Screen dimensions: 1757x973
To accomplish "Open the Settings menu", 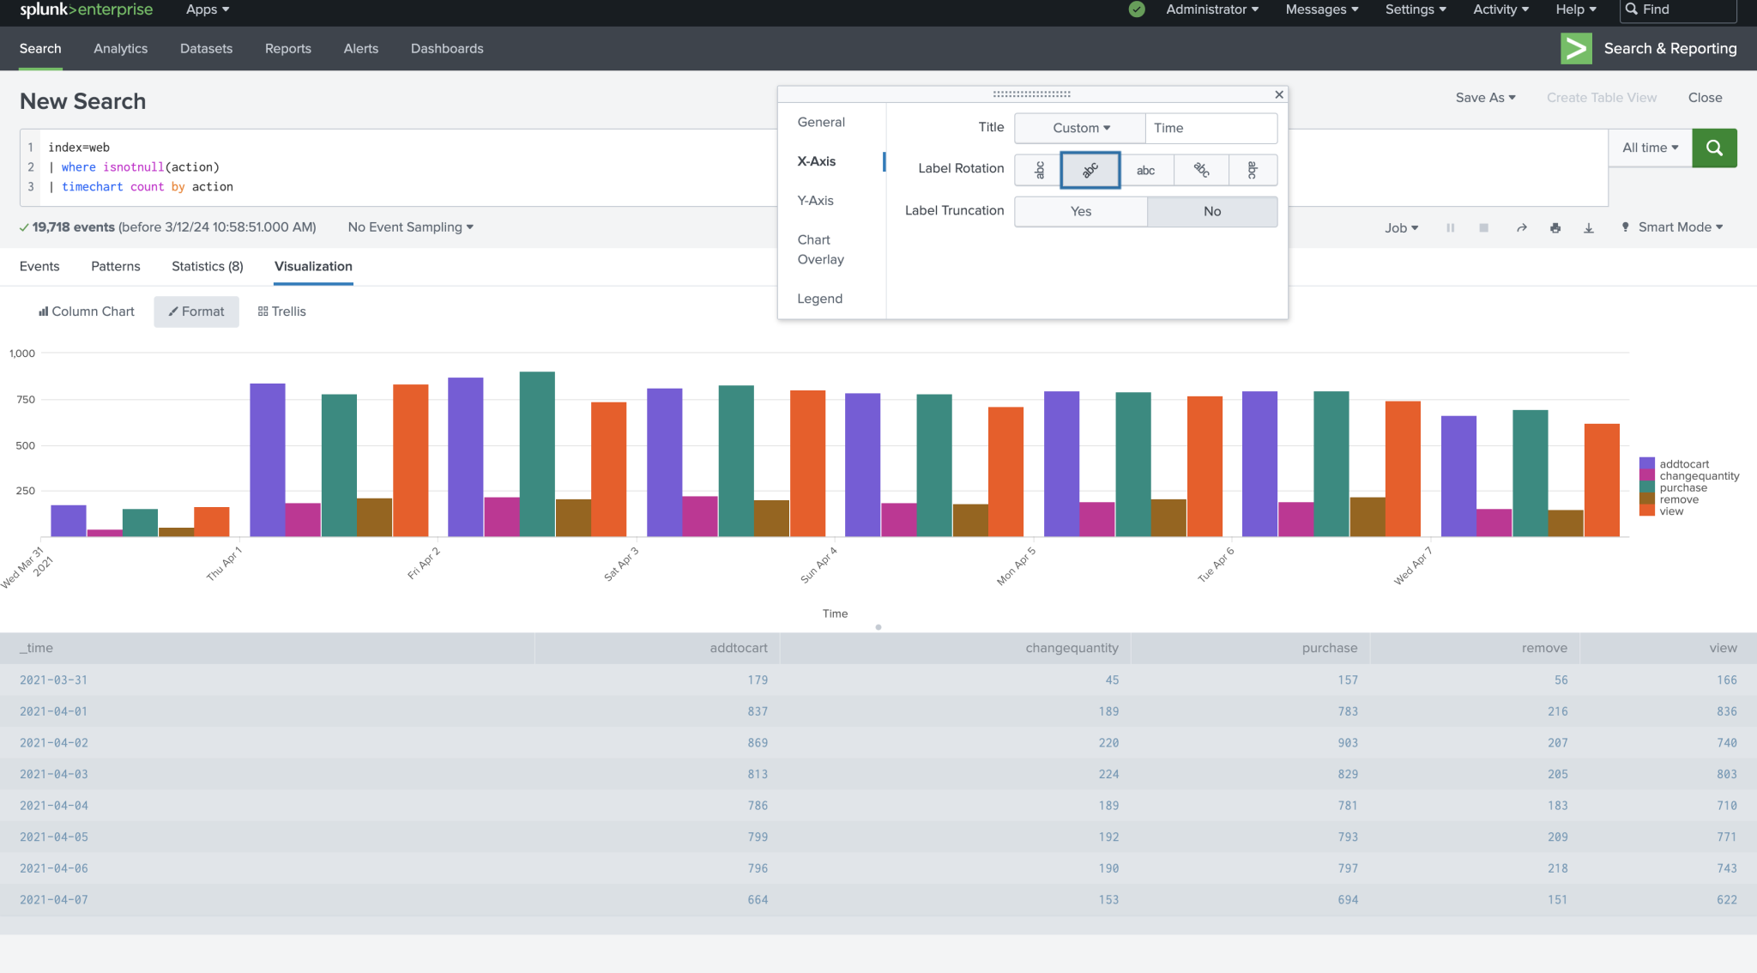I will 1414,9.
